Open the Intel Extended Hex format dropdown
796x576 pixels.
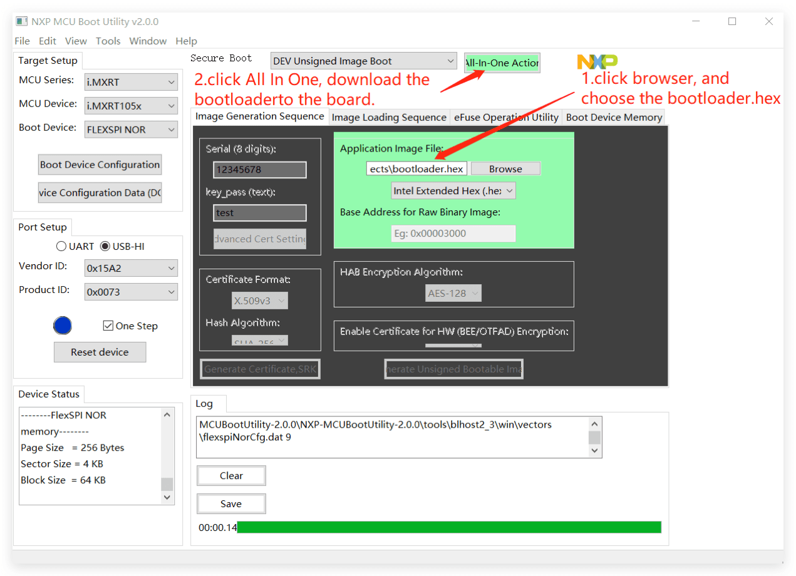453,190
